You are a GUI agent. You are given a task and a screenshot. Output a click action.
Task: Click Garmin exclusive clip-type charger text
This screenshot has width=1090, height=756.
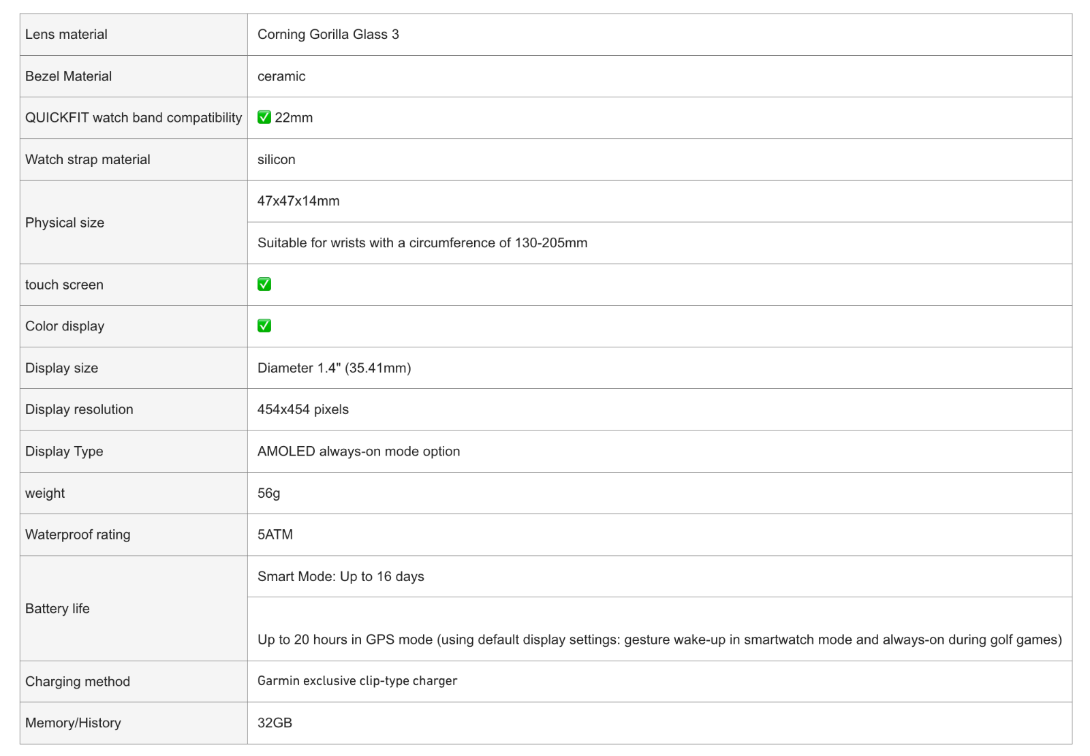point(357,681)
